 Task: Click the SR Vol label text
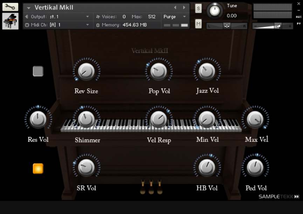click(87, 188)
